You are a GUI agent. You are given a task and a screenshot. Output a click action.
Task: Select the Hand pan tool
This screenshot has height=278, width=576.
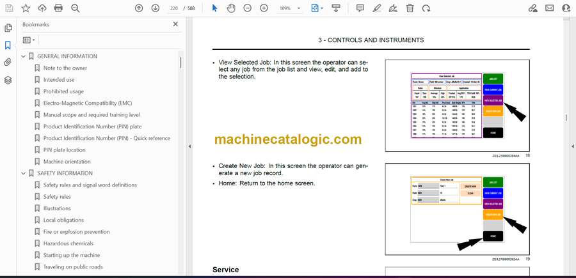(x=231, y=8)
